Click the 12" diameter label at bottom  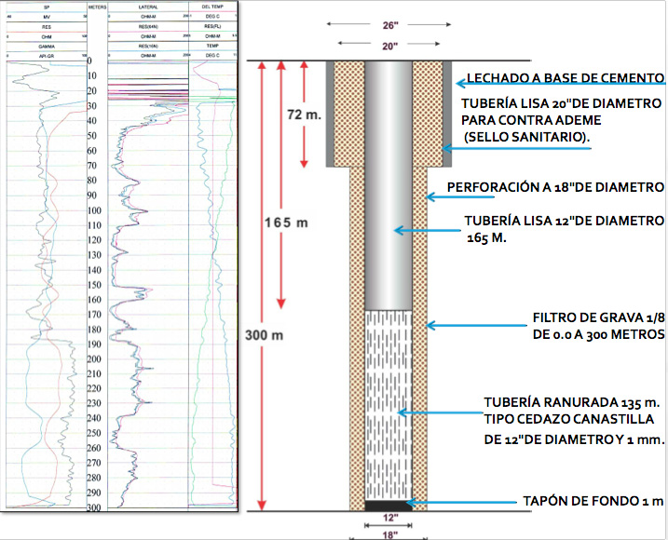tap(390, 518)
